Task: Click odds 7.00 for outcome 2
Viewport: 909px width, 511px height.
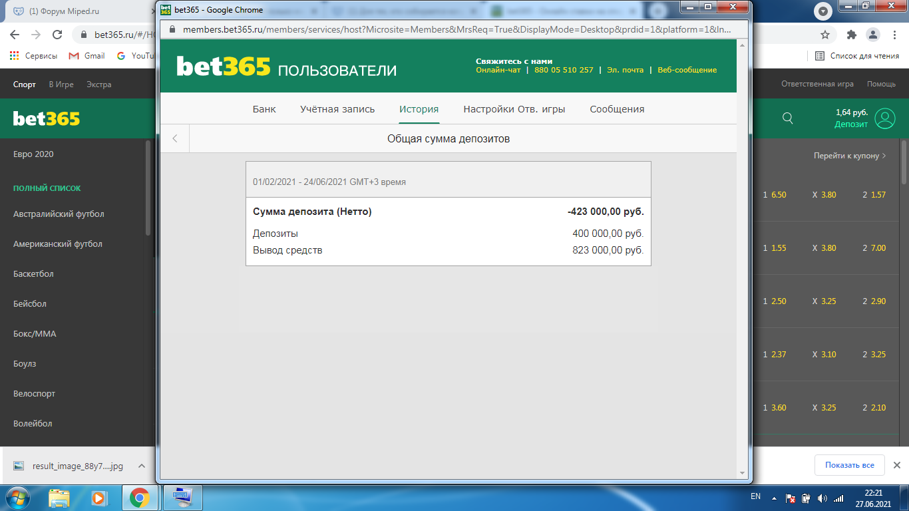Action: 878,248
